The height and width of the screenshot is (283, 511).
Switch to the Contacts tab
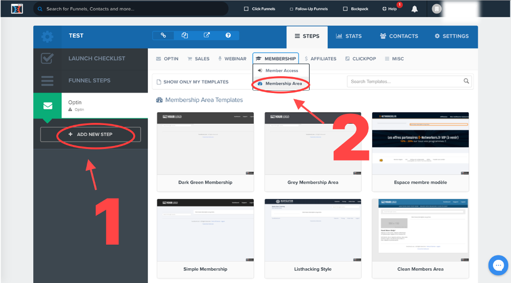coord(399,36)
